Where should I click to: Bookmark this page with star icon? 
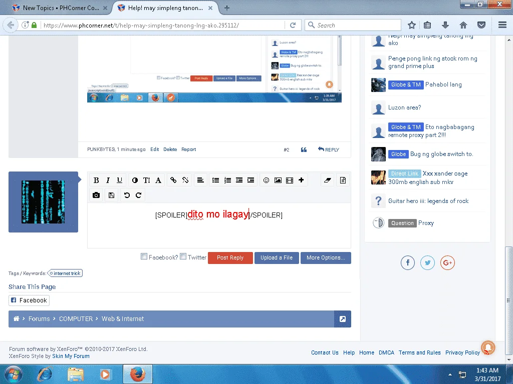[x=412, y=25]
